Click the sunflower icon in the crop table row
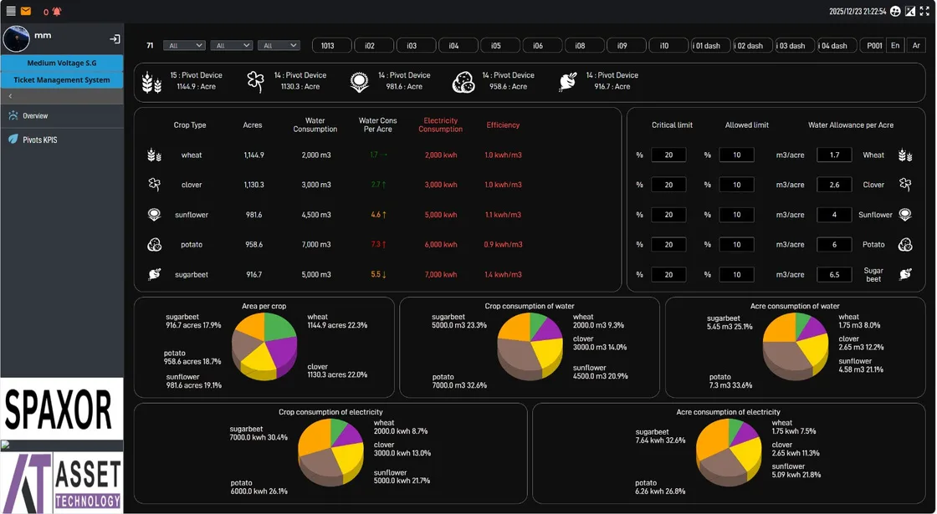Screen dimensions: 937x514 point(154,214)
